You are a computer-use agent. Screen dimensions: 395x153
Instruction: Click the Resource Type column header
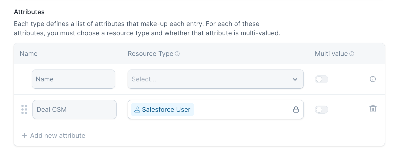(151, 54)
